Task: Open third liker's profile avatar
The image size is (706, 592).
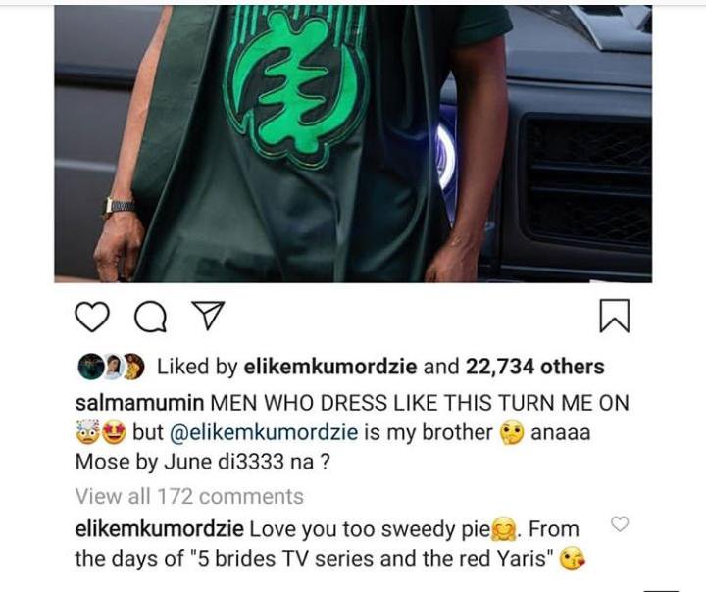Action: click(x=133, y=367)
